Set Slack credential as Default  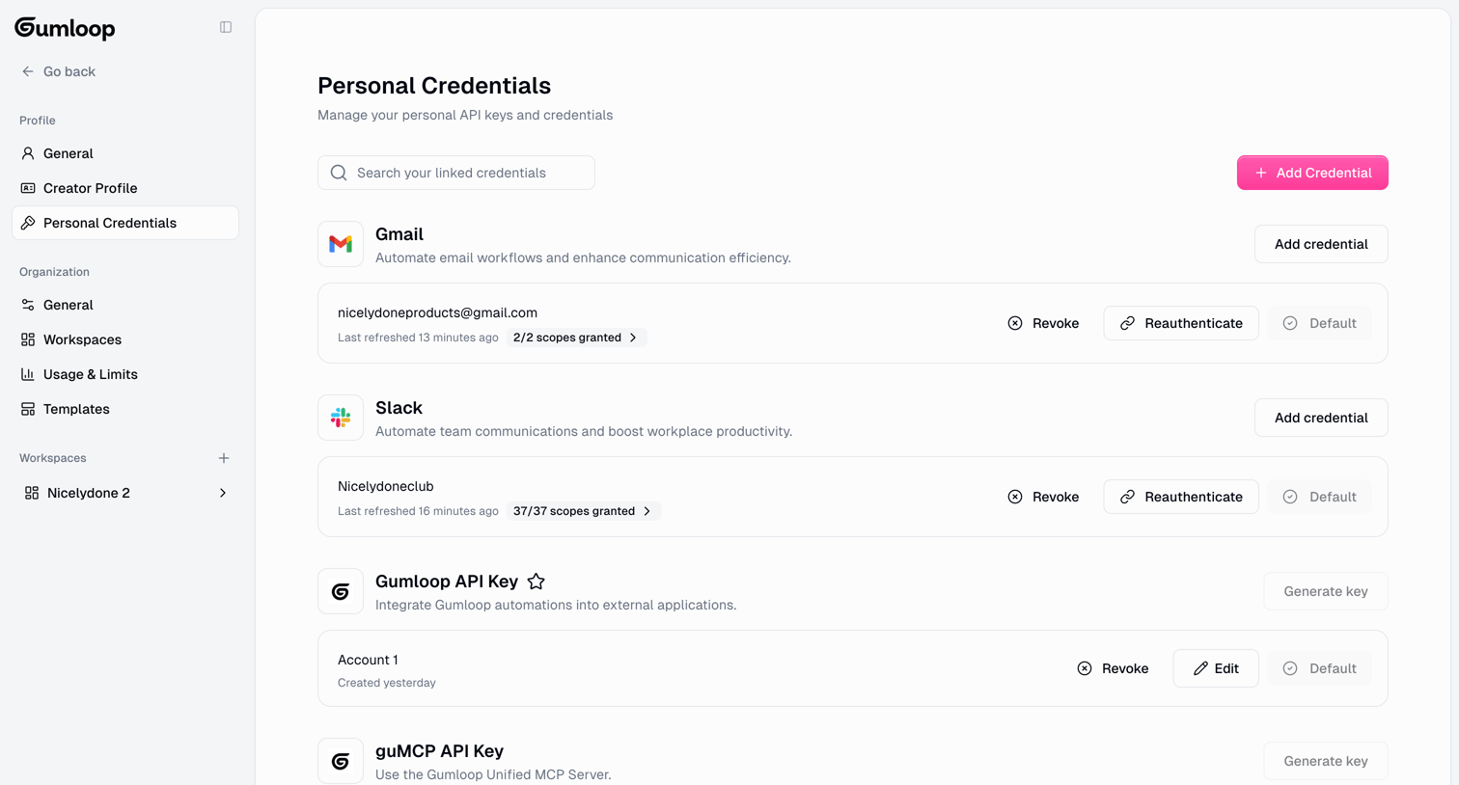(1320, 497)
